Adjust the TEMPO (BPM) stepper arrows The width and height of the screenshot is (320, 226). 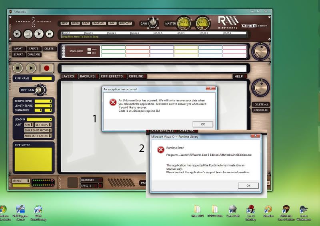(50, 101)
